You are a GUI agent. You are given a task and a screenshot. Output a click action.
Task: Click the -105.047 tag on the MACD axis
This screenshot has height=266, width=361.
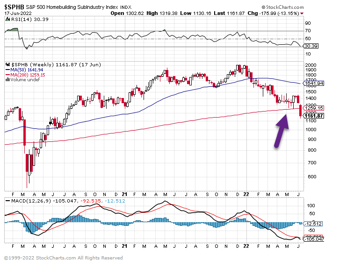click(314, 239)
